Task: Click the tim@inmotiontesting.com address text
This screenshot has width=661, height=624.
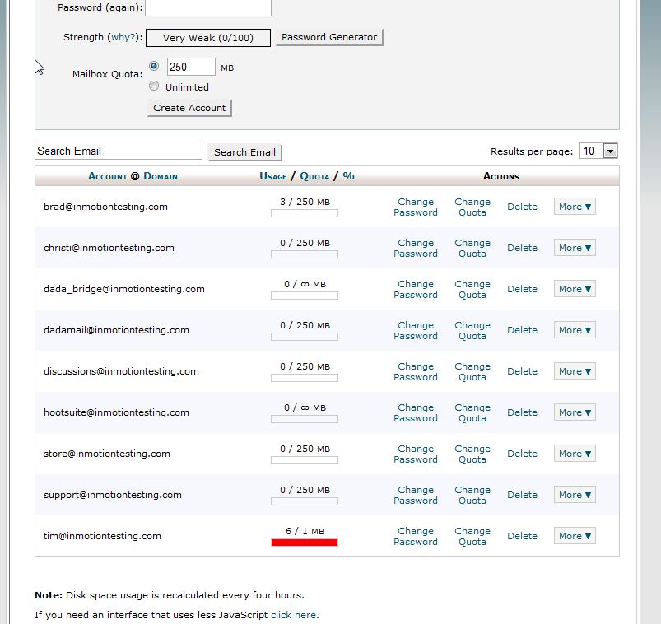Action: coord(102,536)
